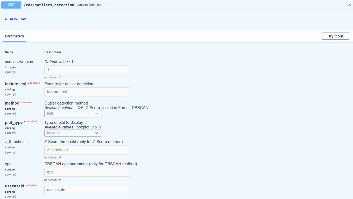Click the usecaseVersion parameter name
The image size is (353, 199).
[19, 62]
